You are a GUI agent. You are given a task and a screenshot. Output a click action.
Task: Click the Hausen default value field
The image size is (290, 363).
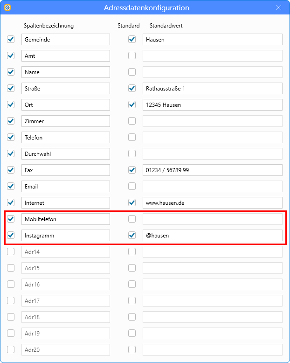212,40
